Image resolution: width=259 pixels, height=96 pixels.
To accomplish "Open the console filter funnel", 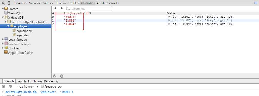I will click(x=11, y=87).
